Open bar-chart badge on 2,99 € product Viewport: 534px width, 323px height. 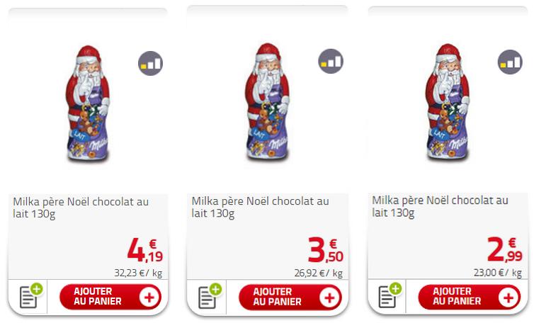pyautogui.click(x=510, y=62)
